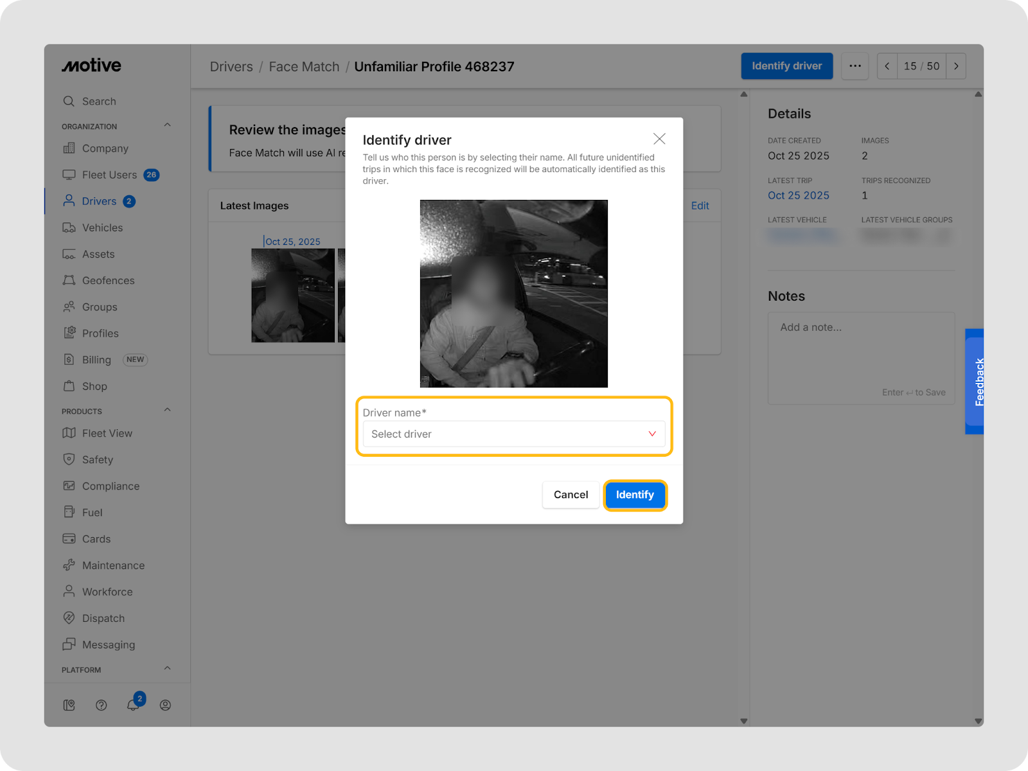Close the Identify driver dialog

[659, 139]
